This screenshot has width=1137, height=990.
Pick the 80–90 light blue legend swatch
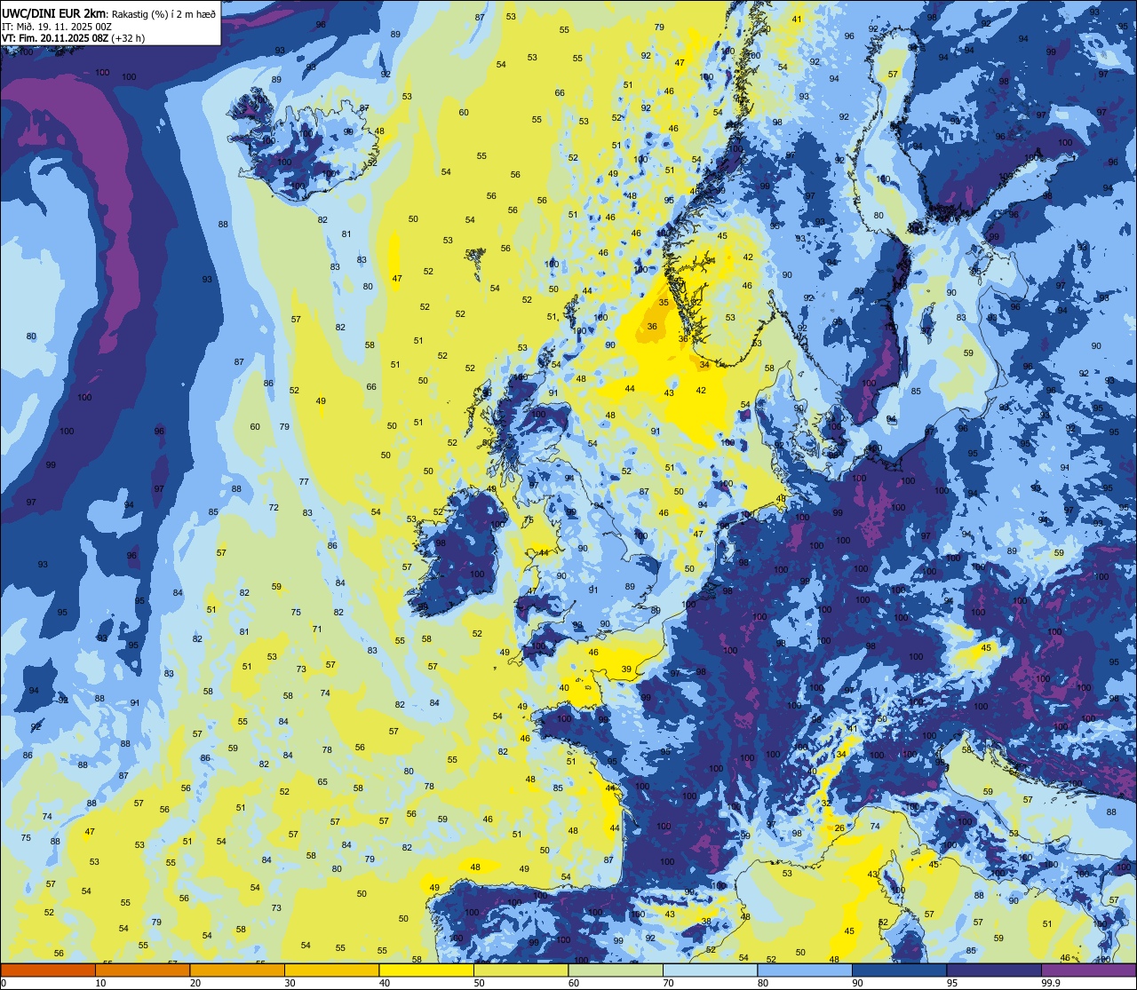(x=805, y=970)
